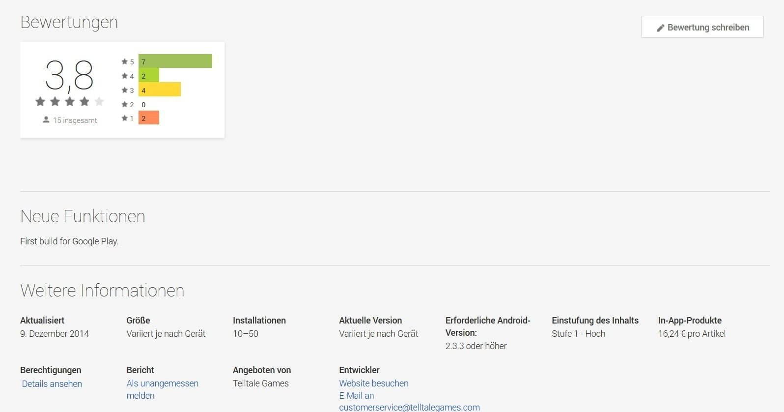The image size is (784, 412).
Task: Click the Größe label
Action: (138, 321)
